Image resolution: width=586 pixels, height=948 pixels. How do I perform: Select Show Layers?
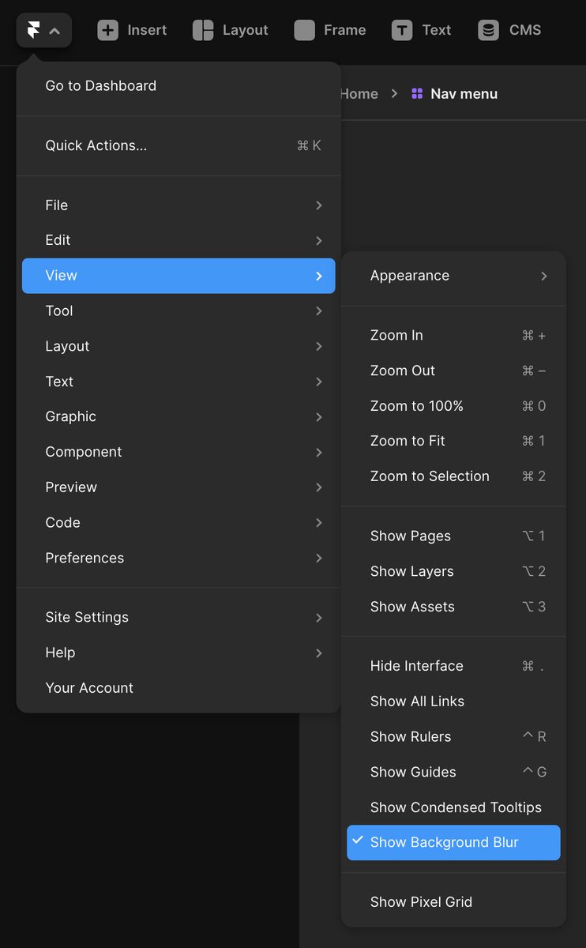453,571
